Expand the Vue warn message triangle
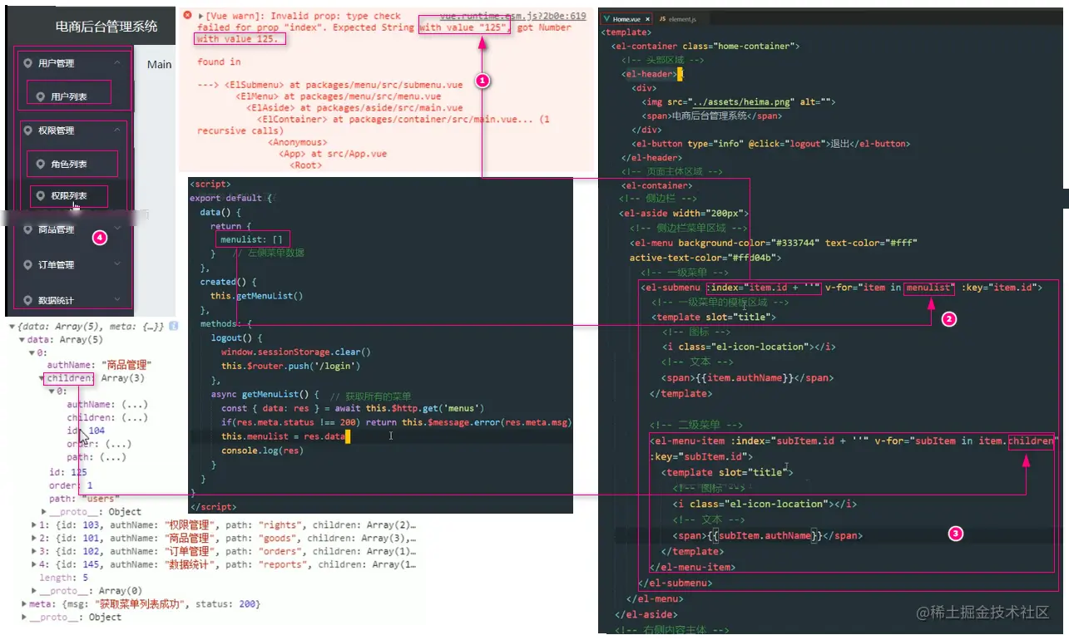 [200, 16]
